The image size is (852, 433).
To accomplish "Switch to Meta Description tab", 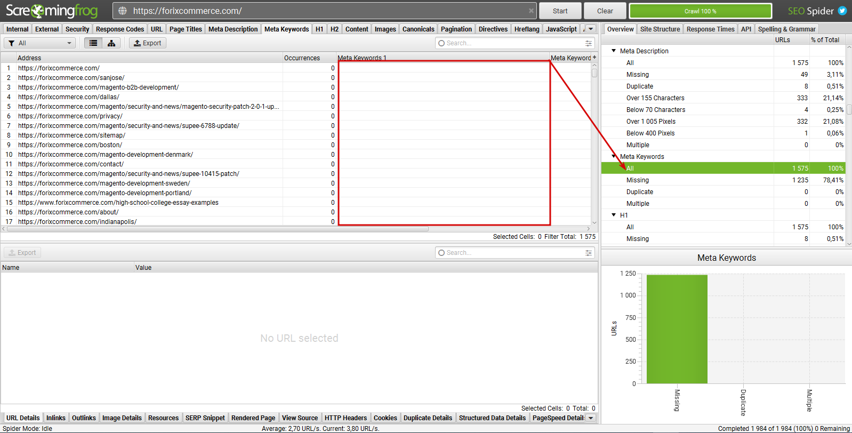I will pos(233,29).
